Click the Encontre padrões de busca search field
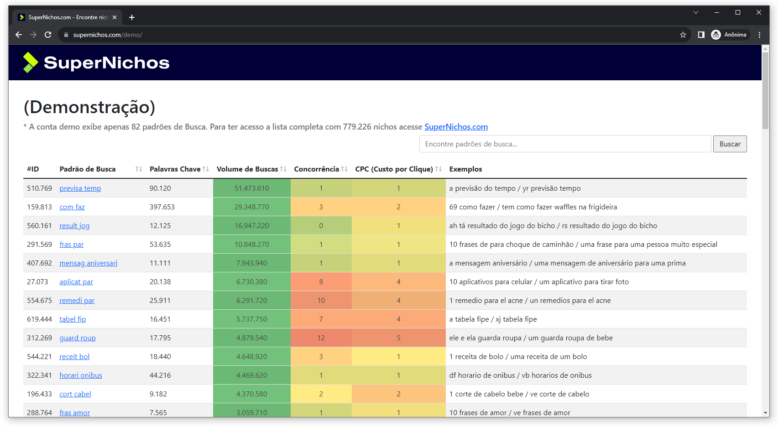The image size is (778, 427). point(565,144)
